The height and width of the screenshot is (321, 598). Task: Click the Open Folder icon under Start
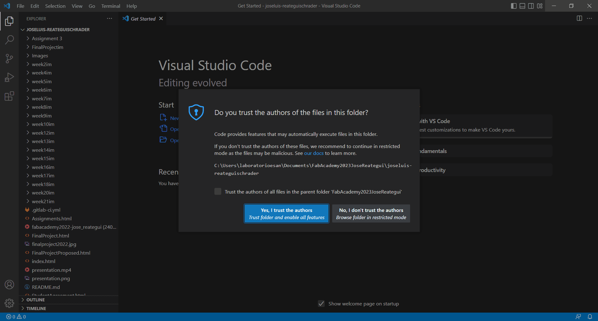(163, 140)
